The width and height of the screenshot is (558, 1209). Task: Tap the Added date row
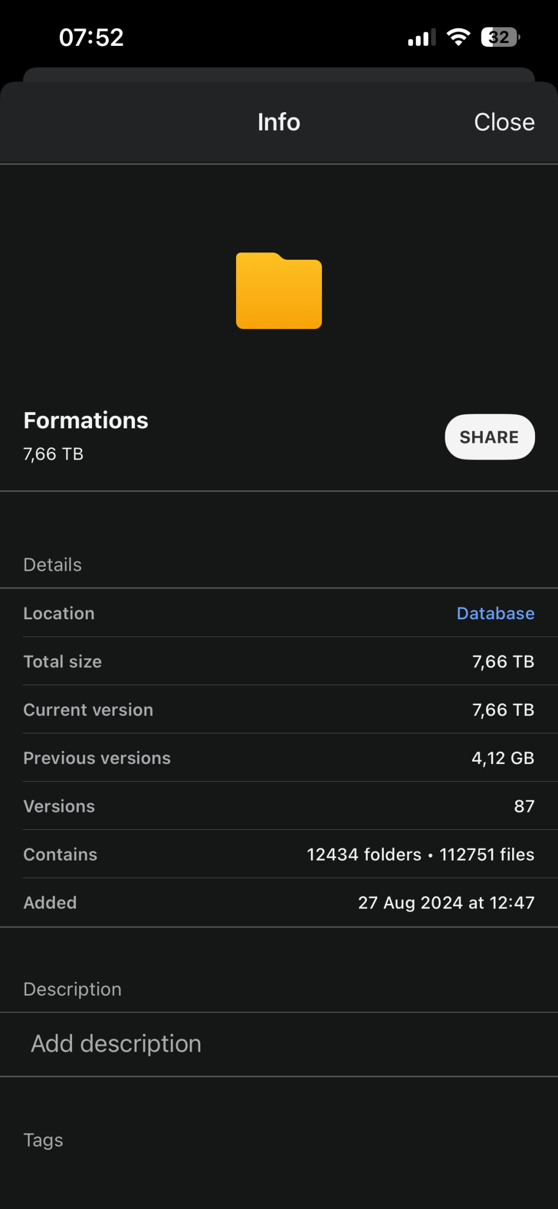(x=279, y=902)
